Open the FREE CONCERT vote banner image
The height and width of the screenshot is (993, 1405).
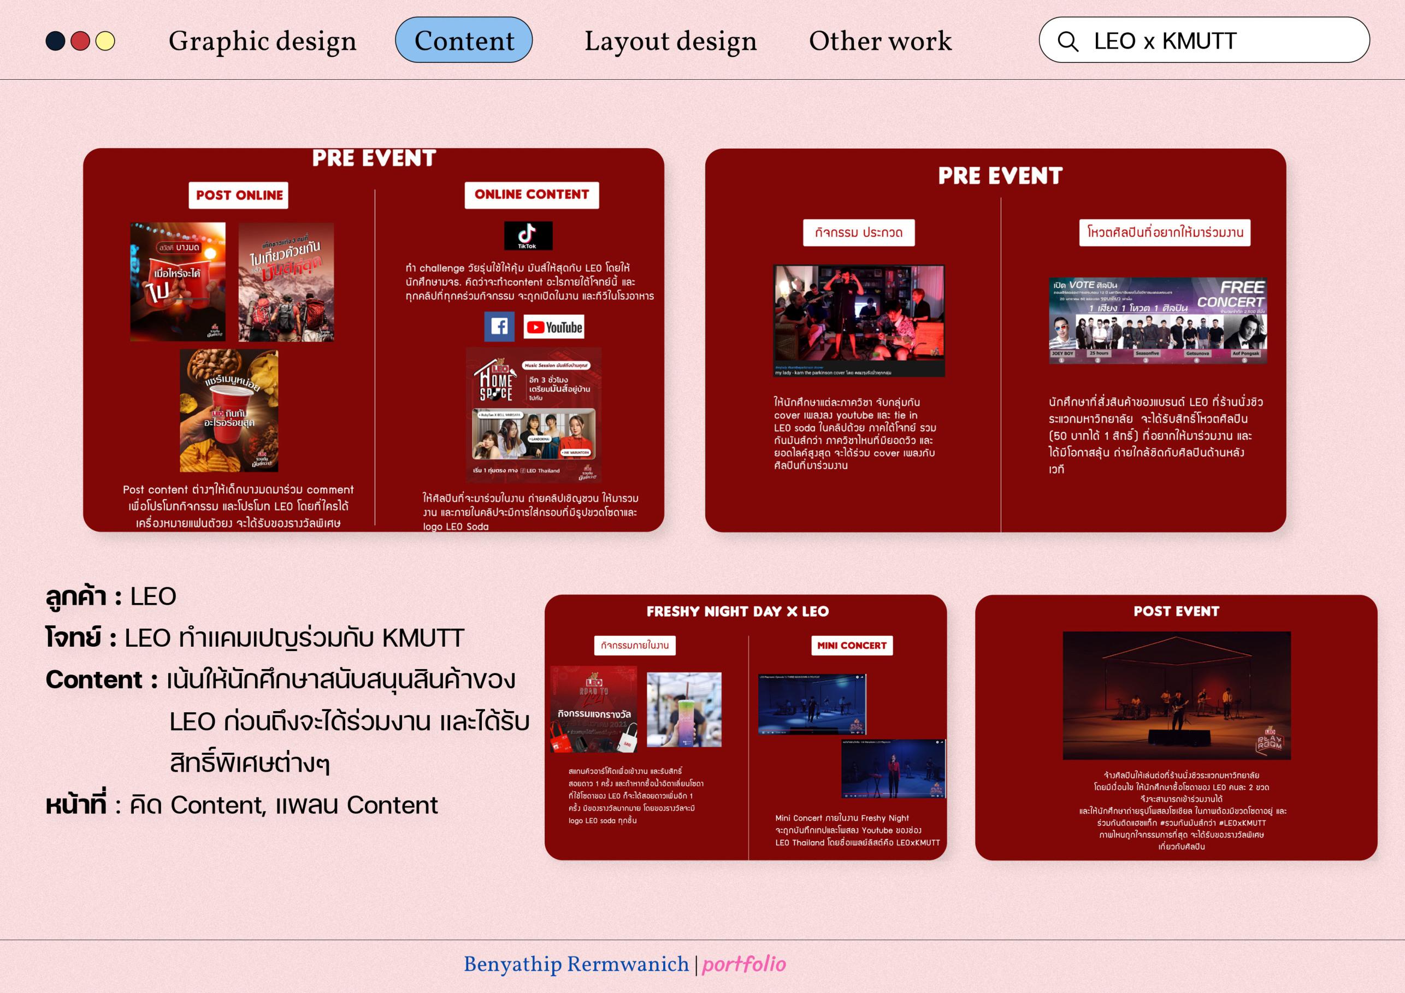pyautogui.click(x=1157, y=321)
